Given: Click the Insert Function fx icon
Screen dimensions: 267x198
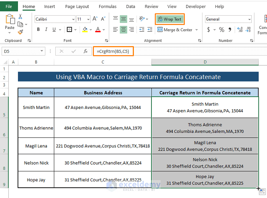Looking at the screenshot, I should point(85,51).
